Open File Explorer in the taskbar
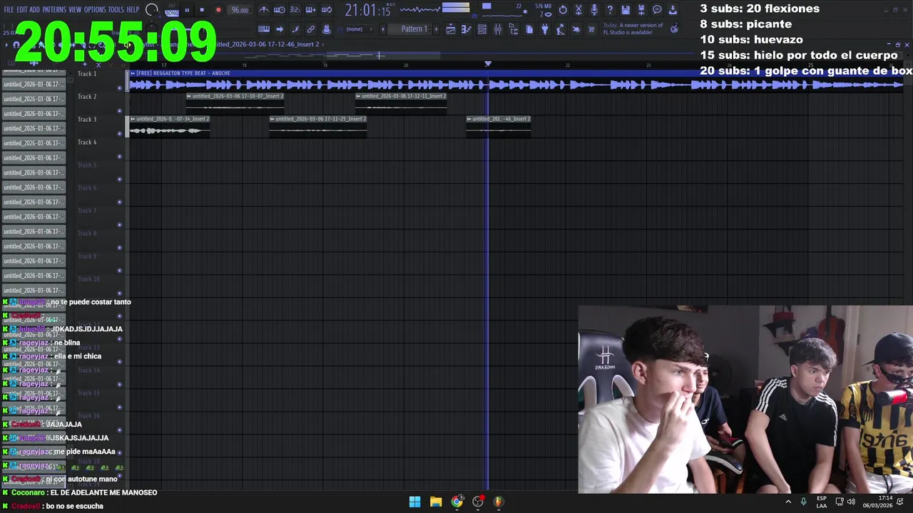 click(436, 502)
